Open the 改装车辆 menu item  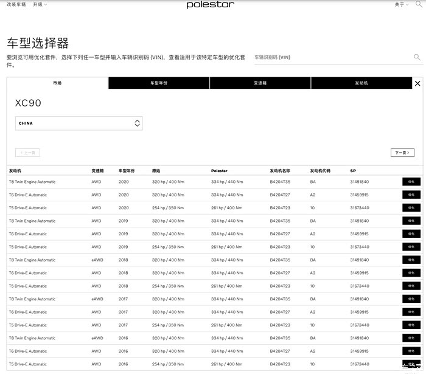(x=16, y=4)
